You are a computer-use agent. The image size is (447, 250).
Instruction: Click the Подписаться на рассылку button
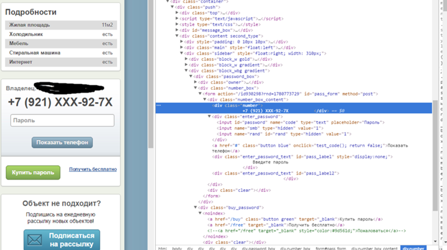click(x=62, y=240)
